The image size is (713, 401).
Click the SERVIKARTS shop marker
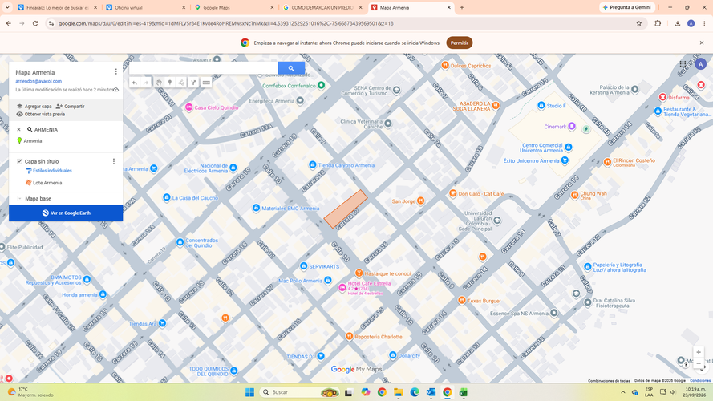tap(303, 266)
